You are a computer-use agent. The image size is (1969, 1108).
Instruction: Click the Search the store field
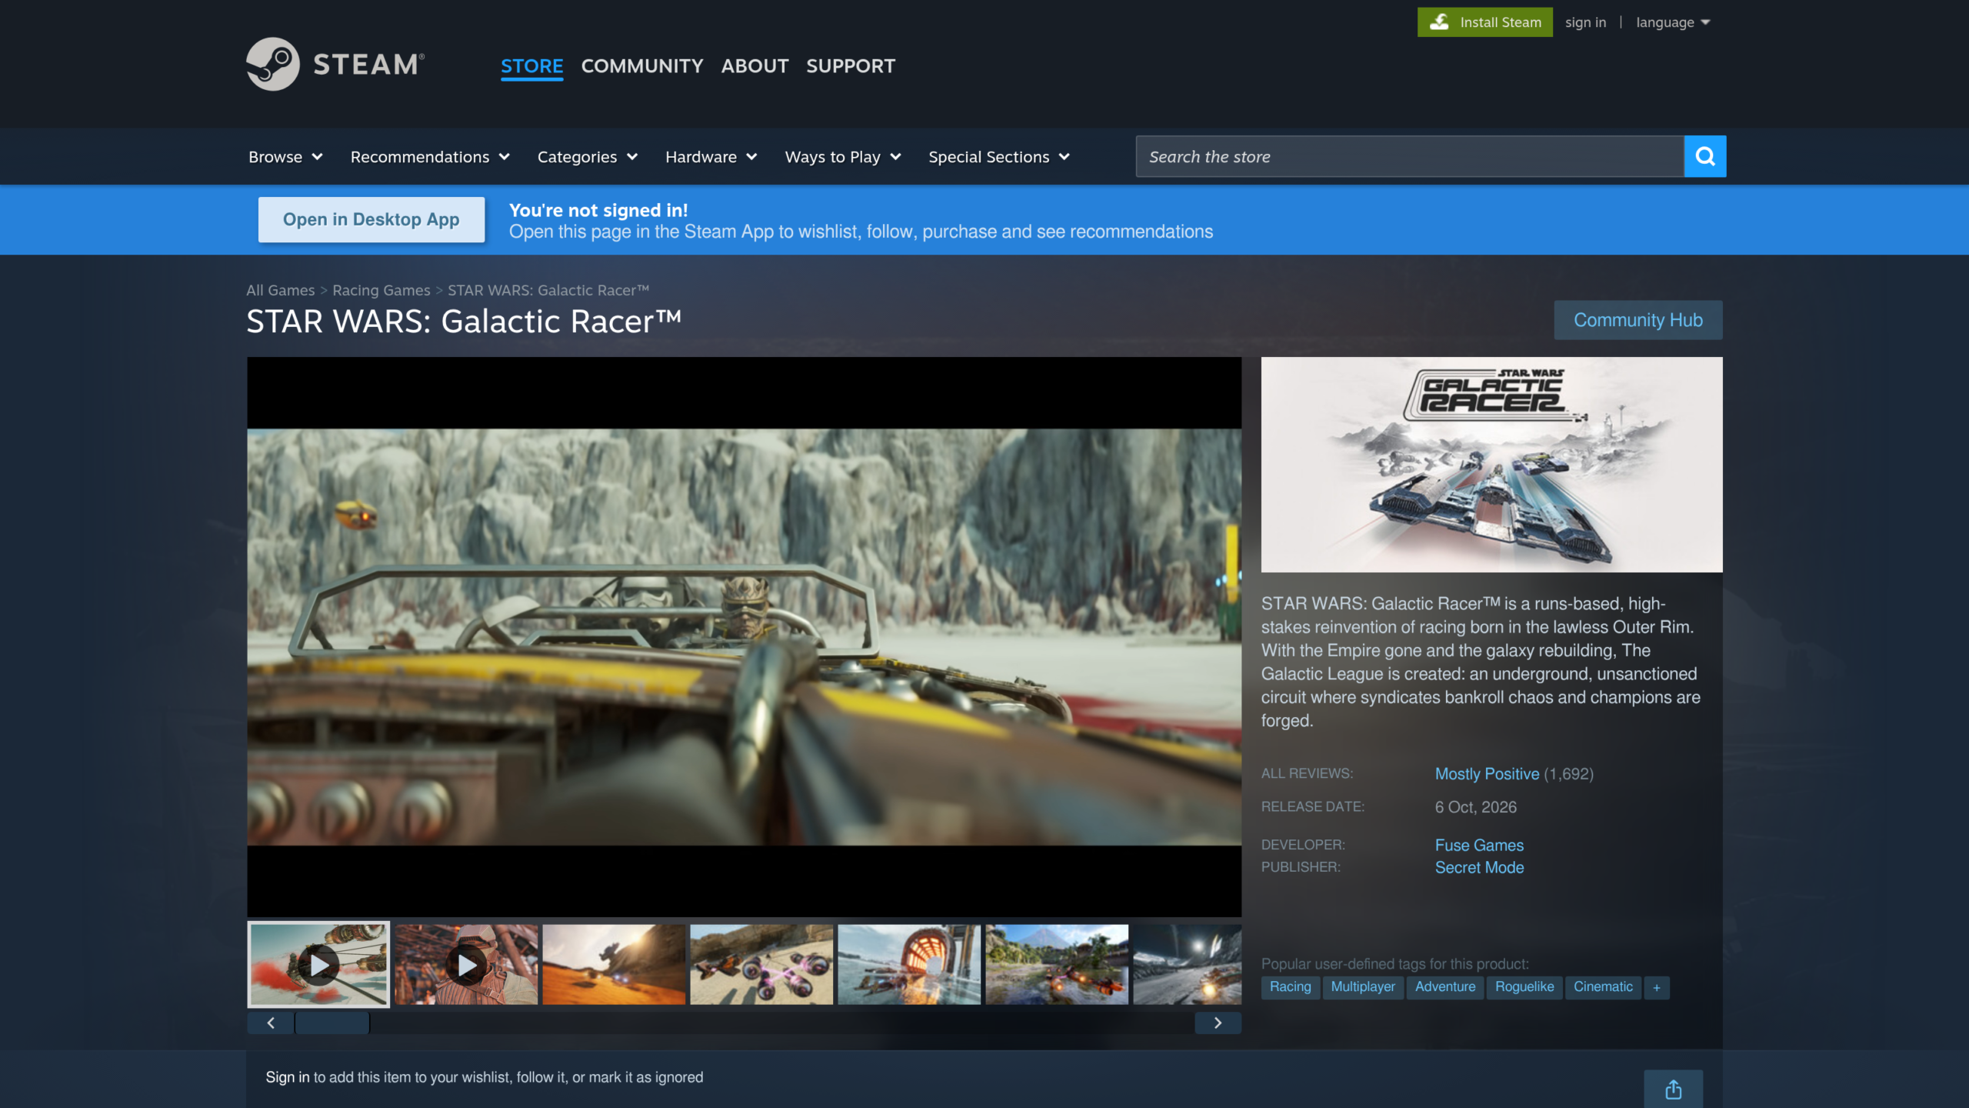tap(1409, 156)
